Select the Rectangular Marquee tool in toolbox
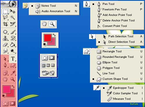The height and width of the screenshot is (107, 145). 5,11
